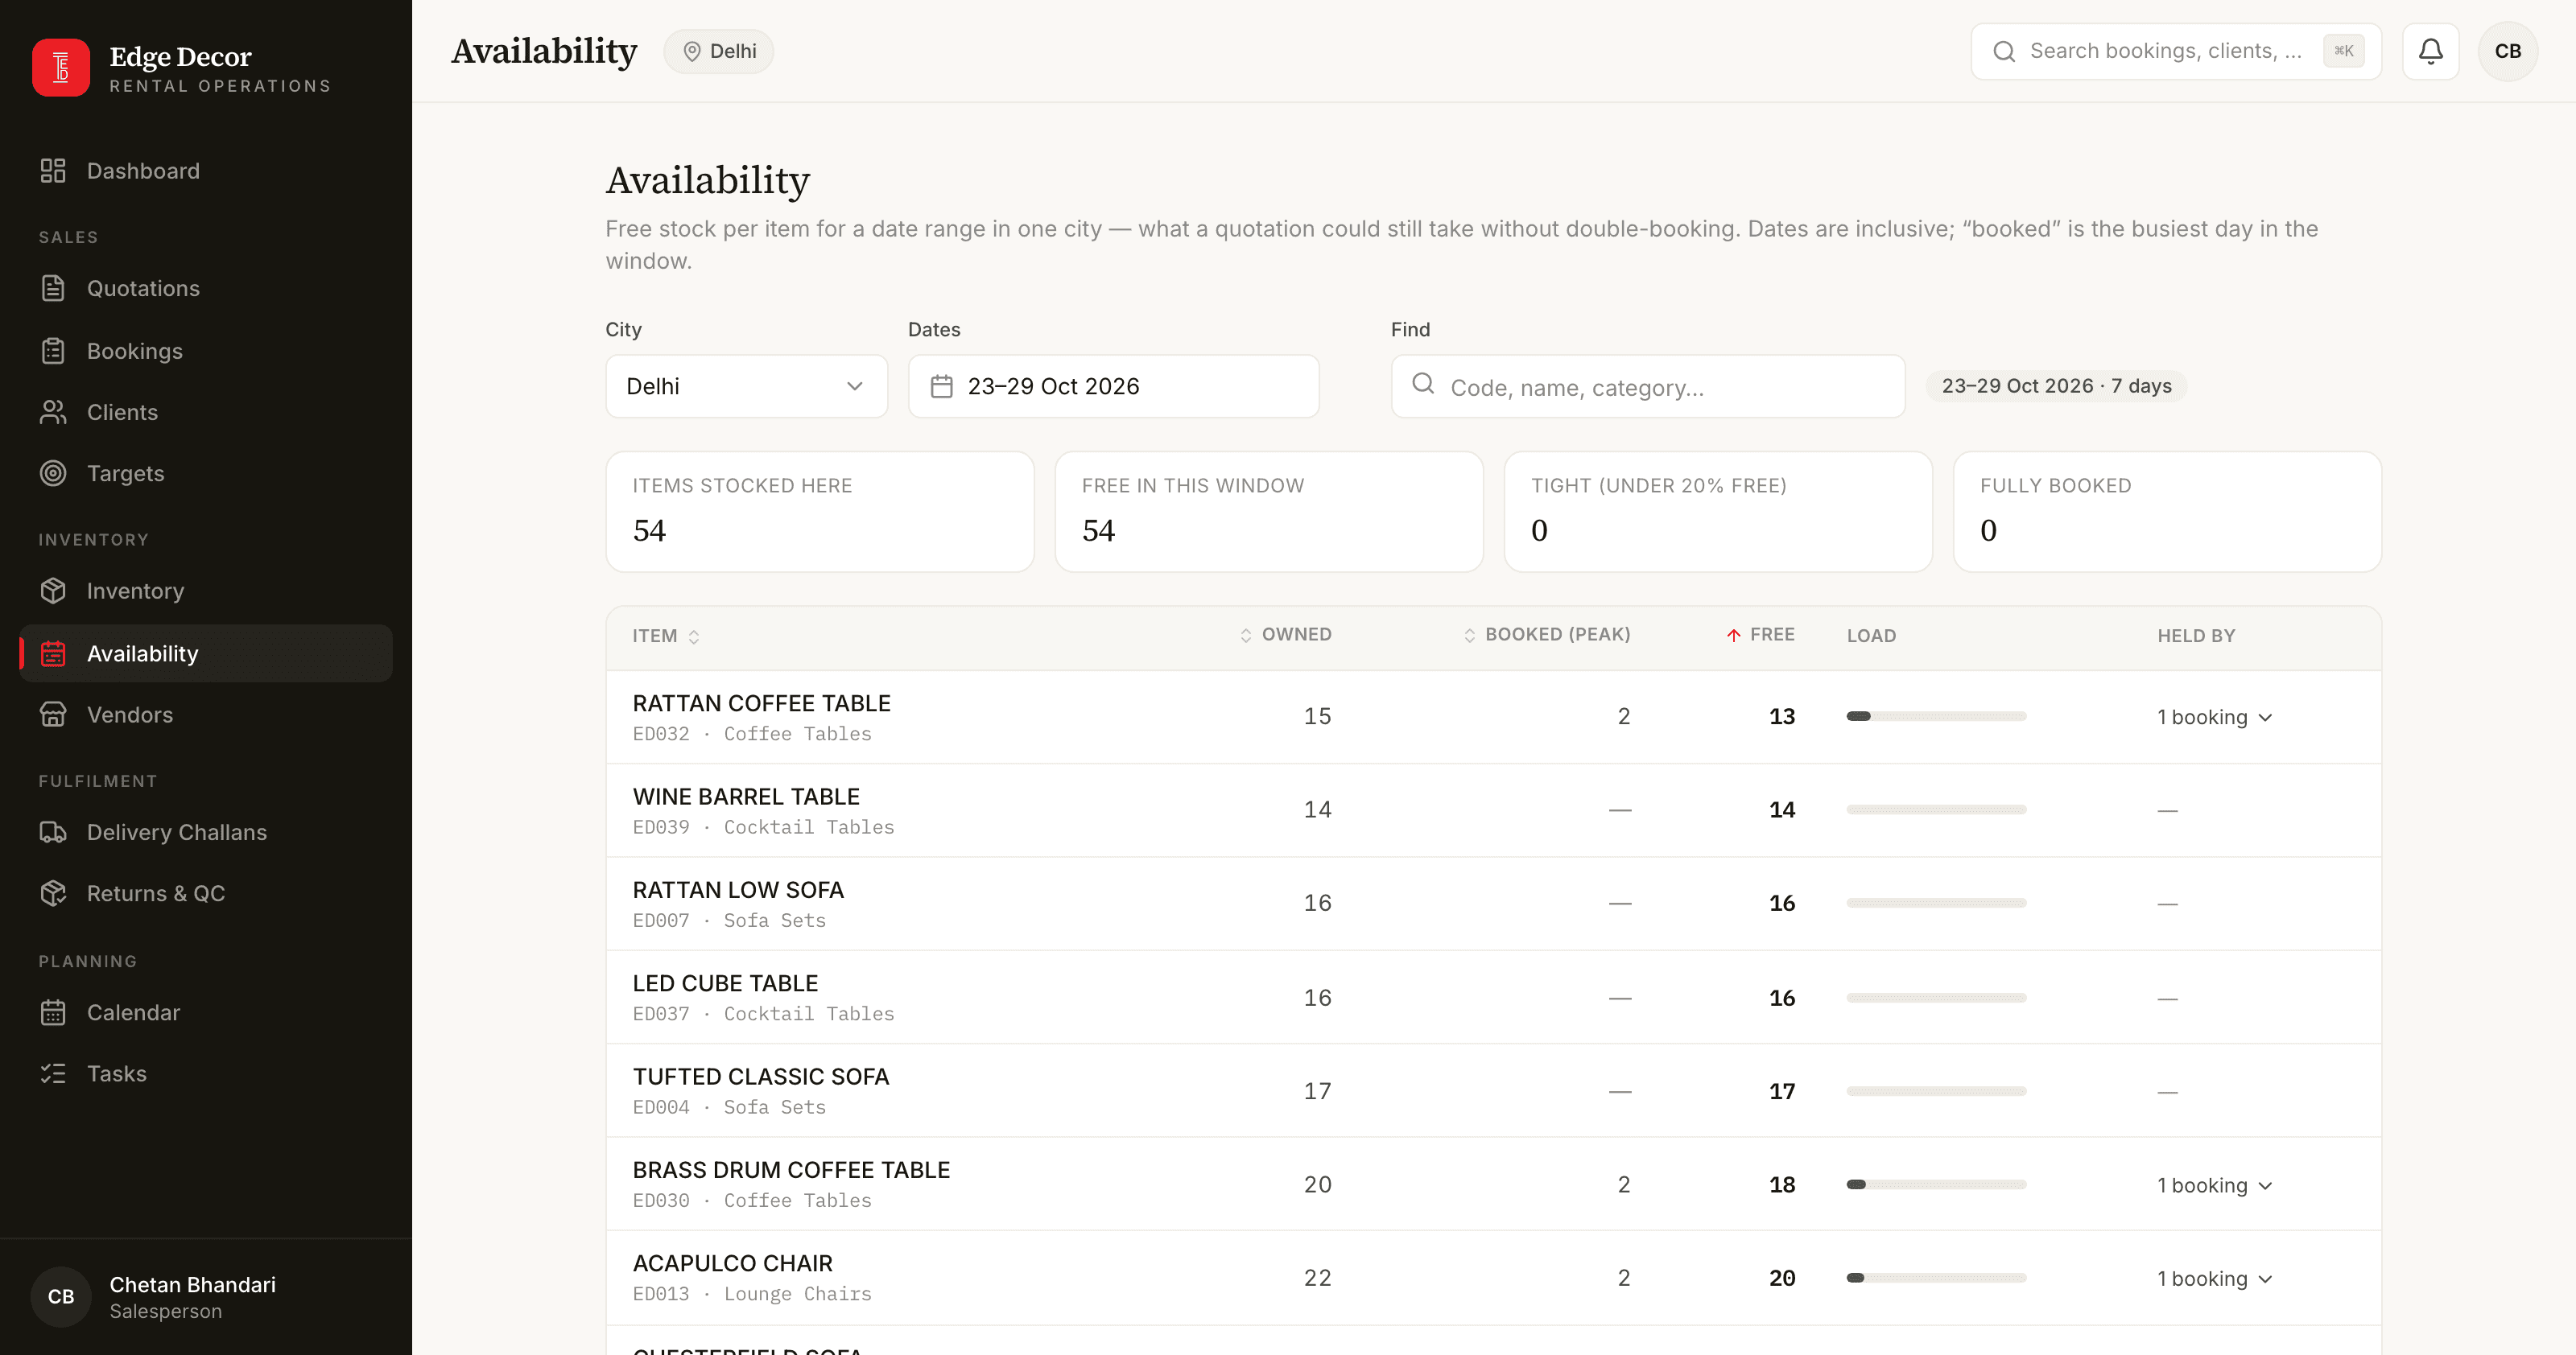Screen dimensions: 2576x1355
Task: Click the Calendar planning icon
Action: click(53, 1012)
